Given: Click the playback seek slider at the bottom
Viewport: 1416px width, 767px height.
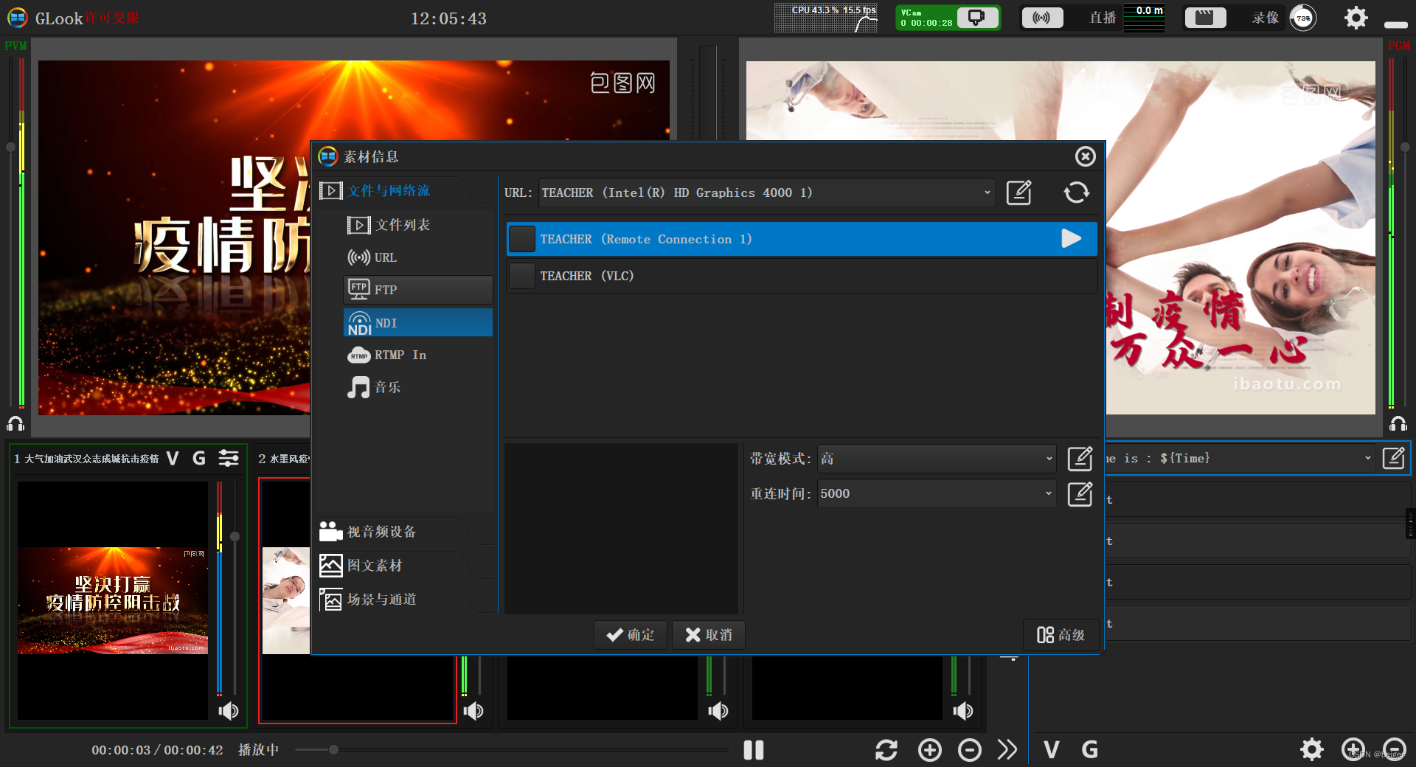Looking at the screenshot, I should (333, 749).
